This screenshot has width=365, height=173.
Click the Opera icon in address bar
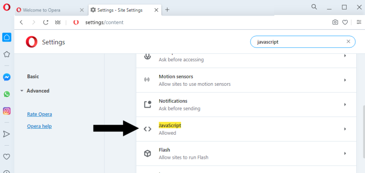click(x=76, y=22)
